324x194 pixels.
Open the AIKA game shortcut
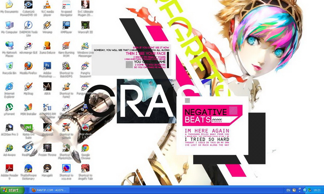tap(47, 86)
